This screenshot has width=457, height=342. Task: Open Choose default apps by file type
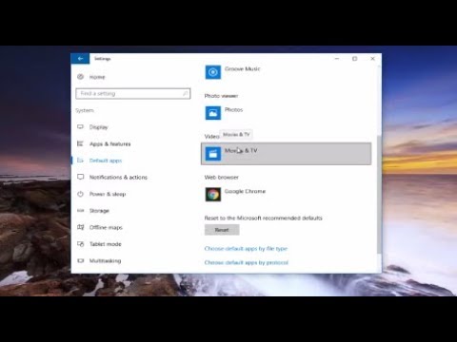coord(246,249)
